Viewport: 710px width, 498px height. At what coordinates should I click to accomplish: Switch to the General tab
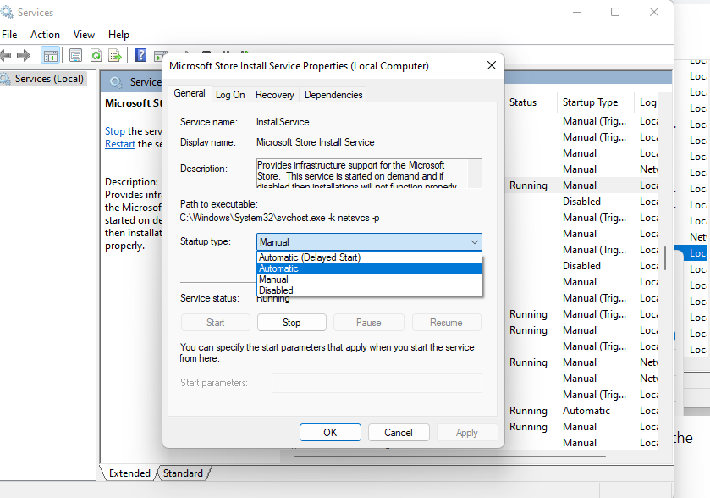(x=190, y=93)
